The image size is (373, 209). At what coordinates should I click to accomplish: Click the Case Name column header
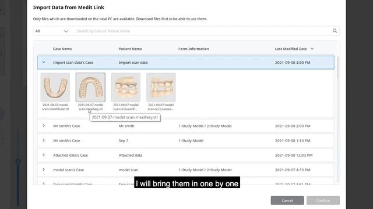pos(62,49)
